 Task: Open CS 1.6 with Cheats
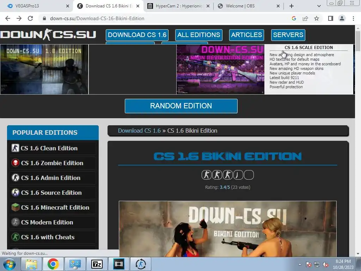[x=53, y=237]
